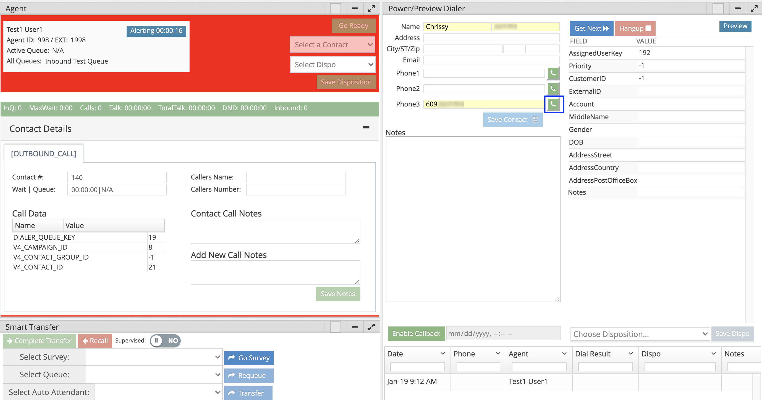Click the Go Survey button
This screenshot has width=762, height=400.
tap(249, 358)
